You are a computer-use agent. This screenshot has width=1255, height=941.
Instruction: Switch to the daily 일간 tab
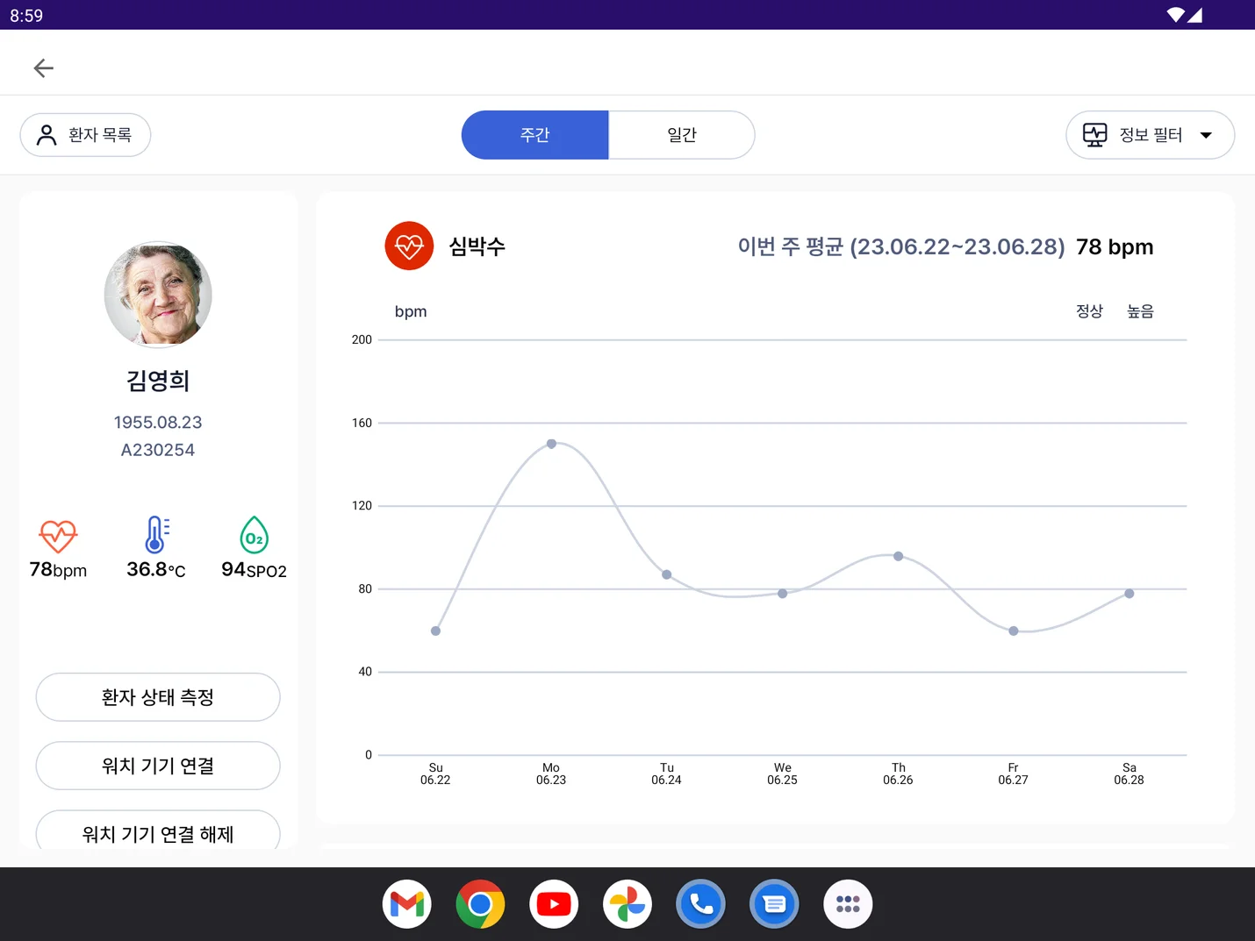(x=682, y=135)
